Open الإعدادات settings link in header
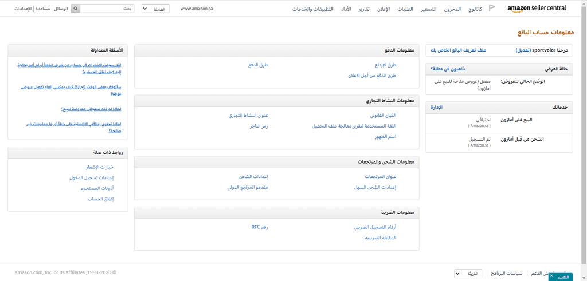Screen dimensions: 587x281 pos(24,9)
